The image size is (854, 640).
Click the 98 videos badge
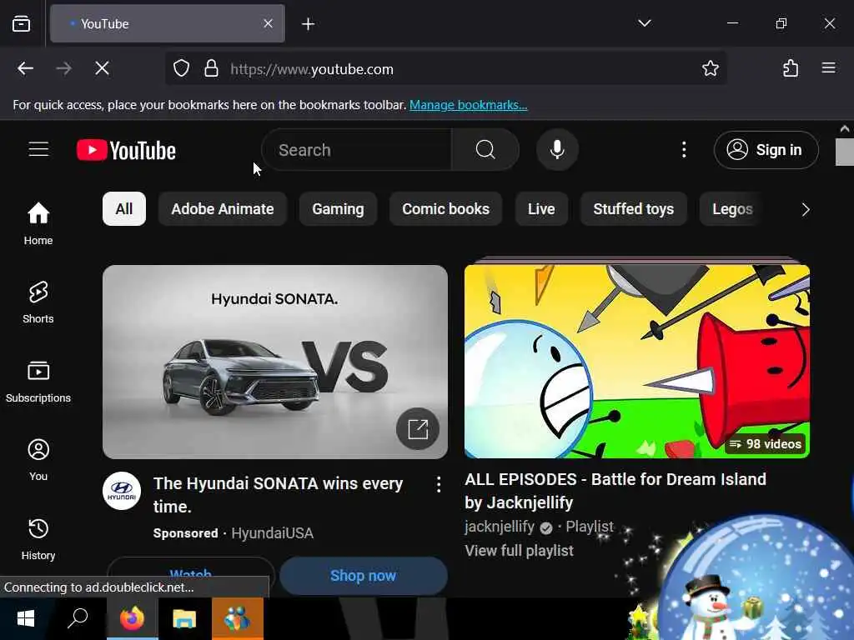(x=766, y=444)
